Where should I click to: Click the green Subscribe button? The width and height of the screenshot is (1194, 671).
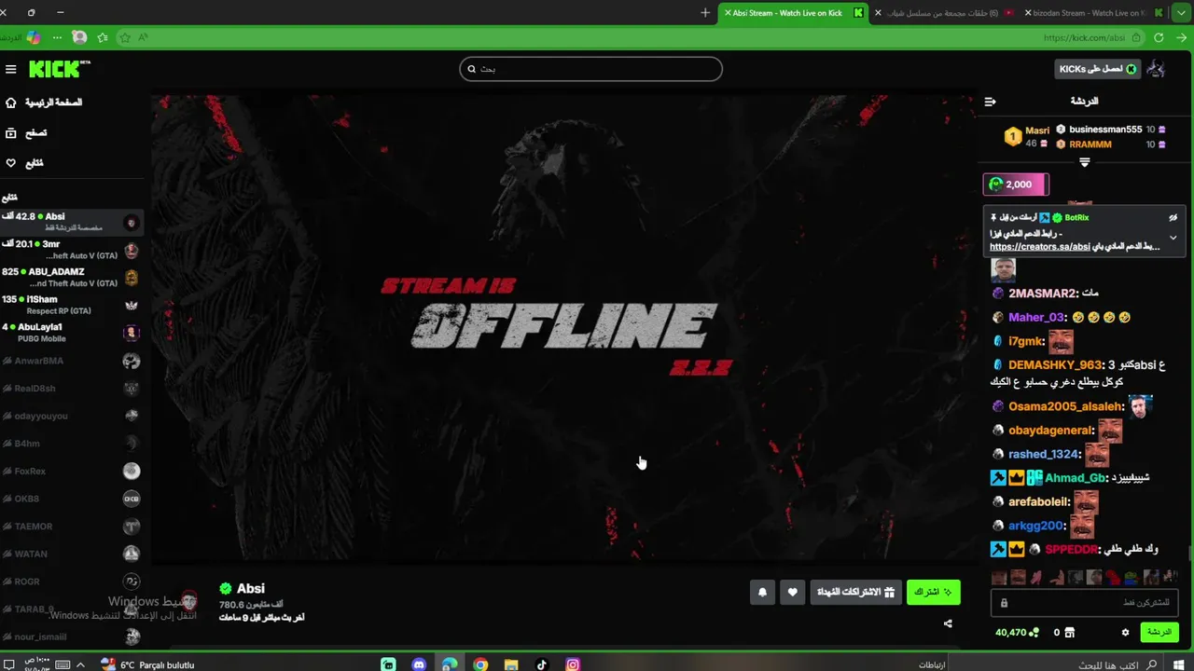[933, 592]
